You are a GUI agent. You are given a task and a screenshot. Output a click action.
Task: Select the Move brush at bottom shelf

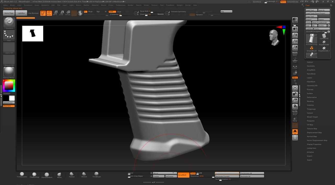[x=59, y=175]
